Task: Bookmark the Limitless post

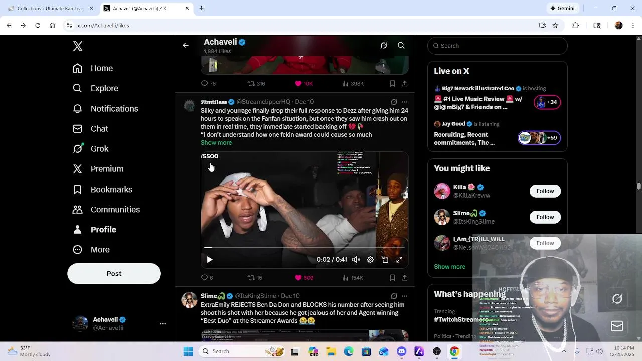Action: [x=392, y=278]
